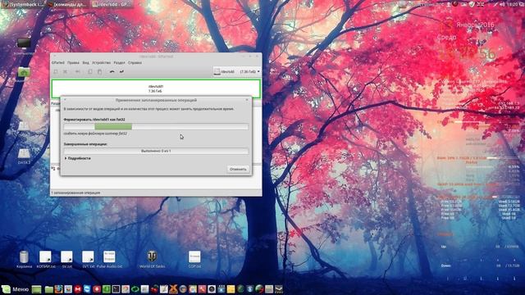Expand the Подробности details section

click(x=77, y=158)
